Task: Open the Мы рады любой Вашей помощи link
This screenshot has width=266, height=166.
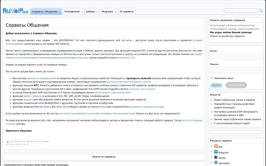Action: pyautogui.click(x=231, y=32)
